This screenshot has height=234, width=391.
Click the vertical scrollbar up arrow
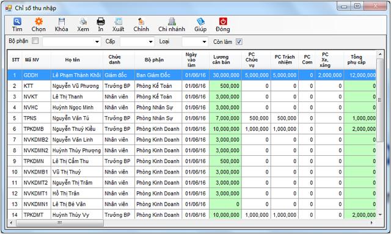[x=380, y=54]
